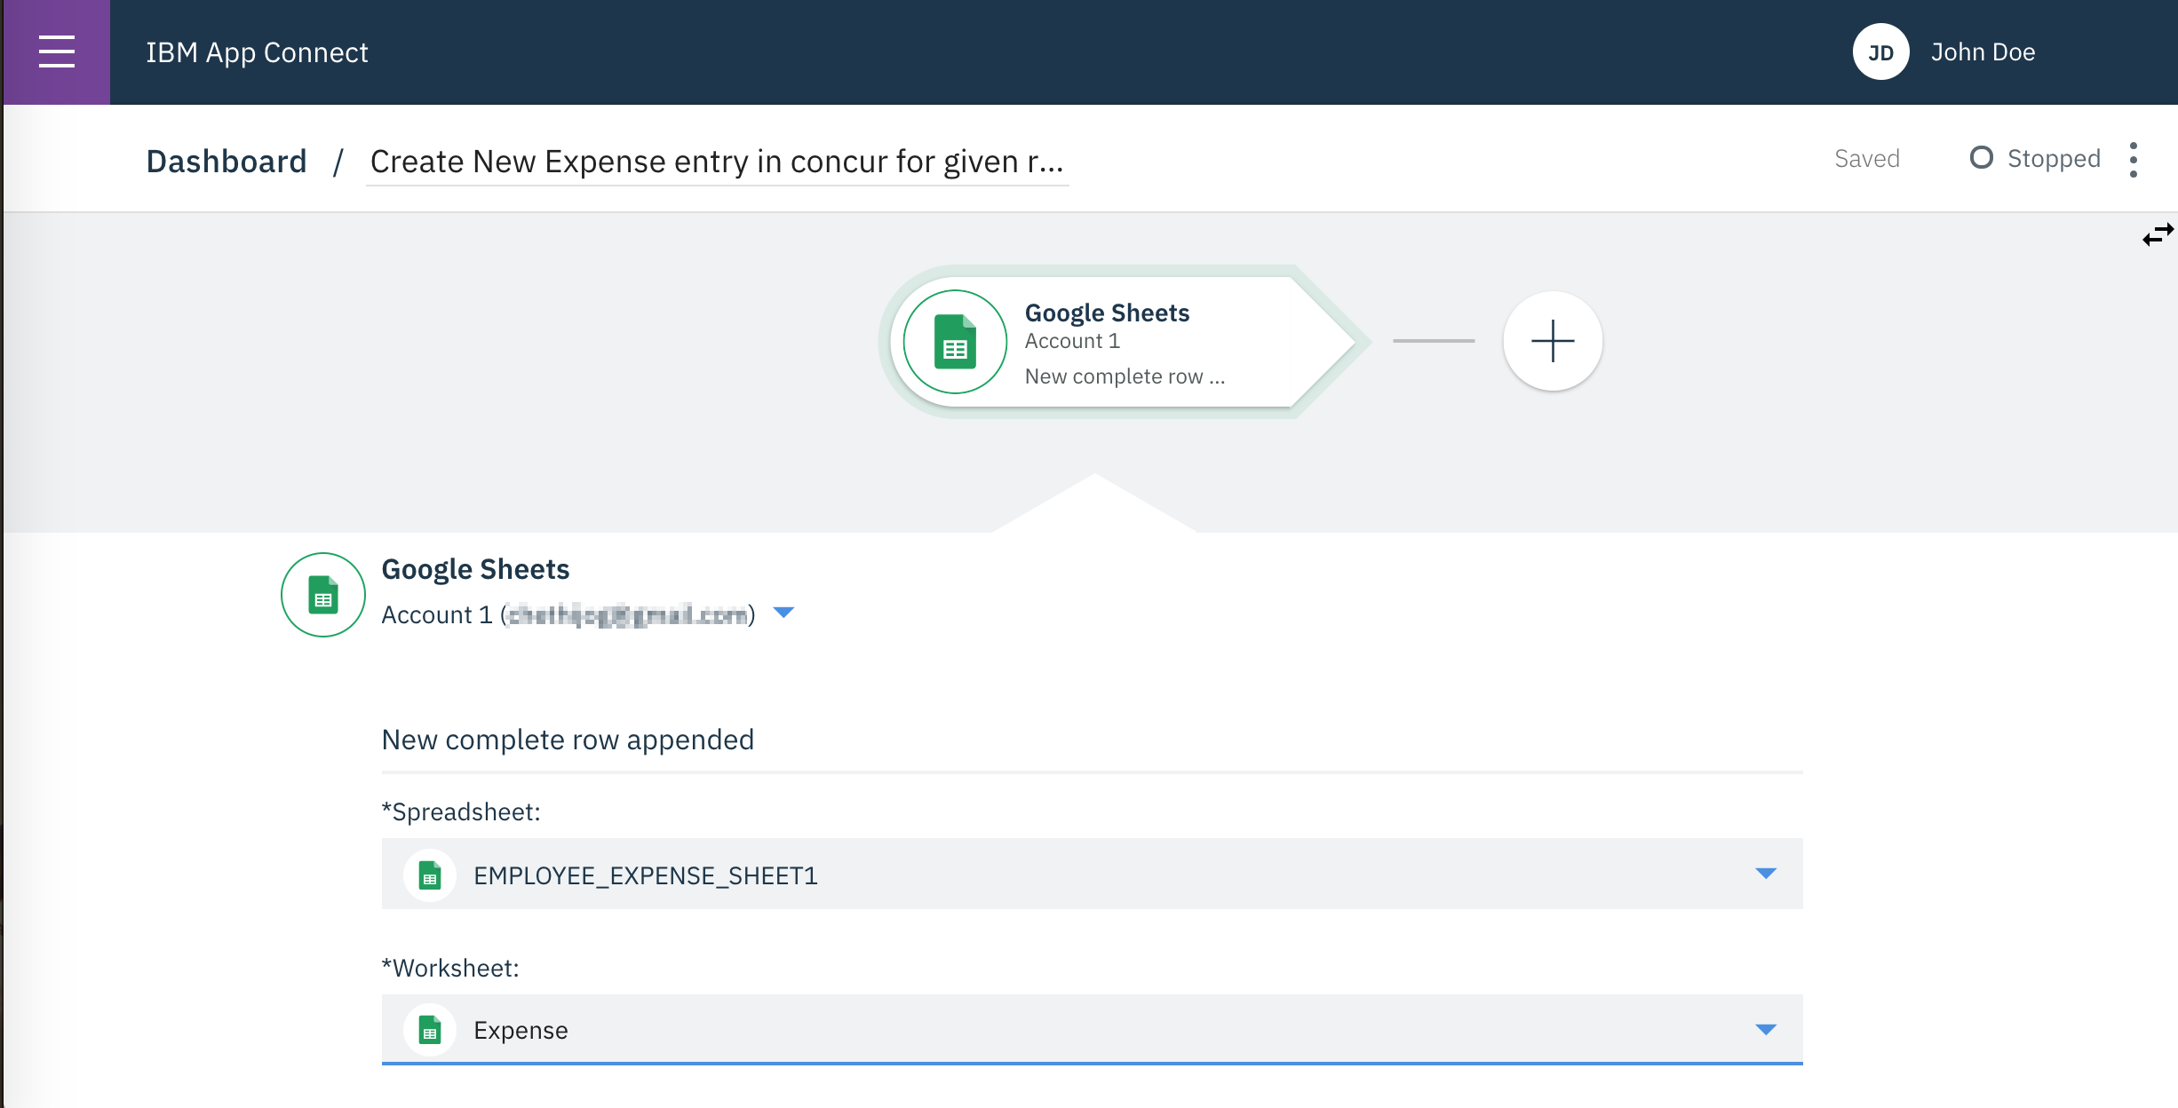The height and width of the screenshot is (1108, 2178).
Task: Click the Google Sheets icon in details panel
Action: (323, 595)
